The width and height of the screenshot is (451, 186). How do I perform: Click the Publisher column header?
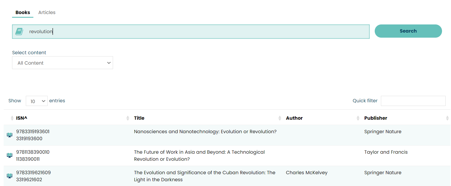coord(376,118)
